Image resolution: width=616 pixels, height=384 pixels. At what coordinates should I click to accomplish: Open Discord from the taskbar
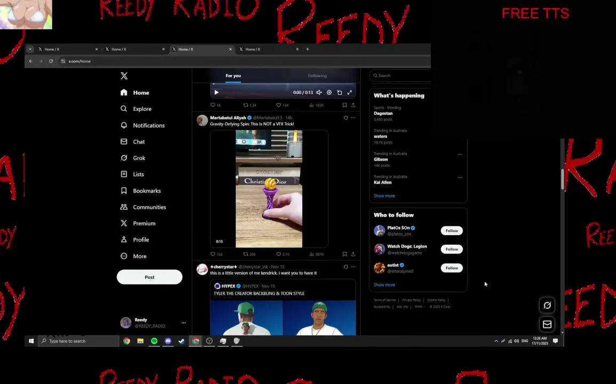[x=168, y=341]
